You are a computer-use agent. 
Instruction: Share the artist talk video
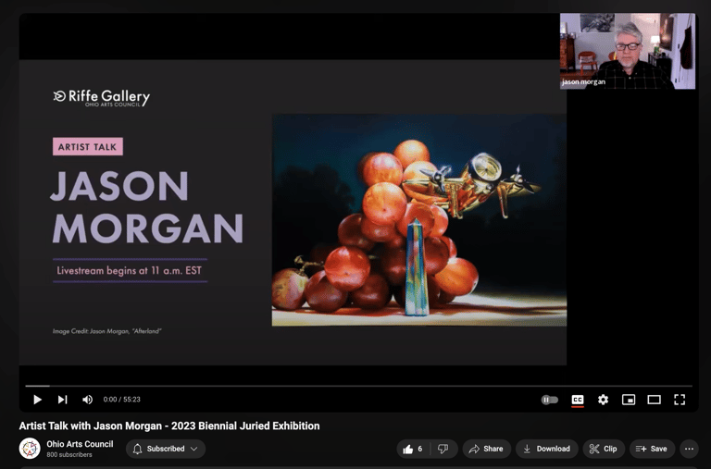coord(487,449)
